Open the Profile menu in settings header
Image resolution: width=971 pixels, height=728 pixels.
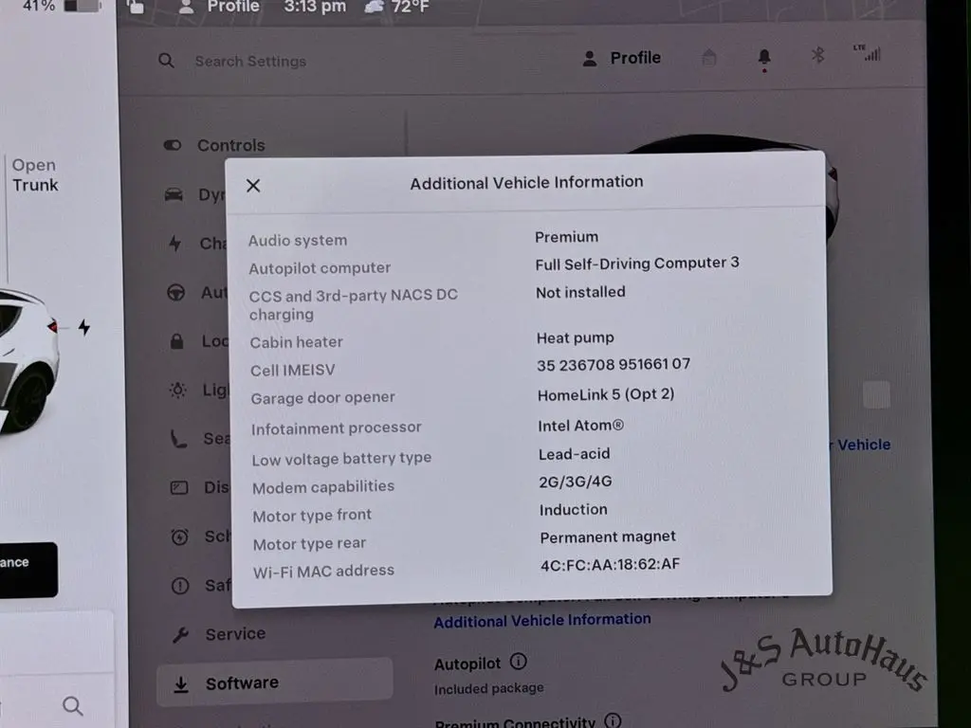coord(622,58)
